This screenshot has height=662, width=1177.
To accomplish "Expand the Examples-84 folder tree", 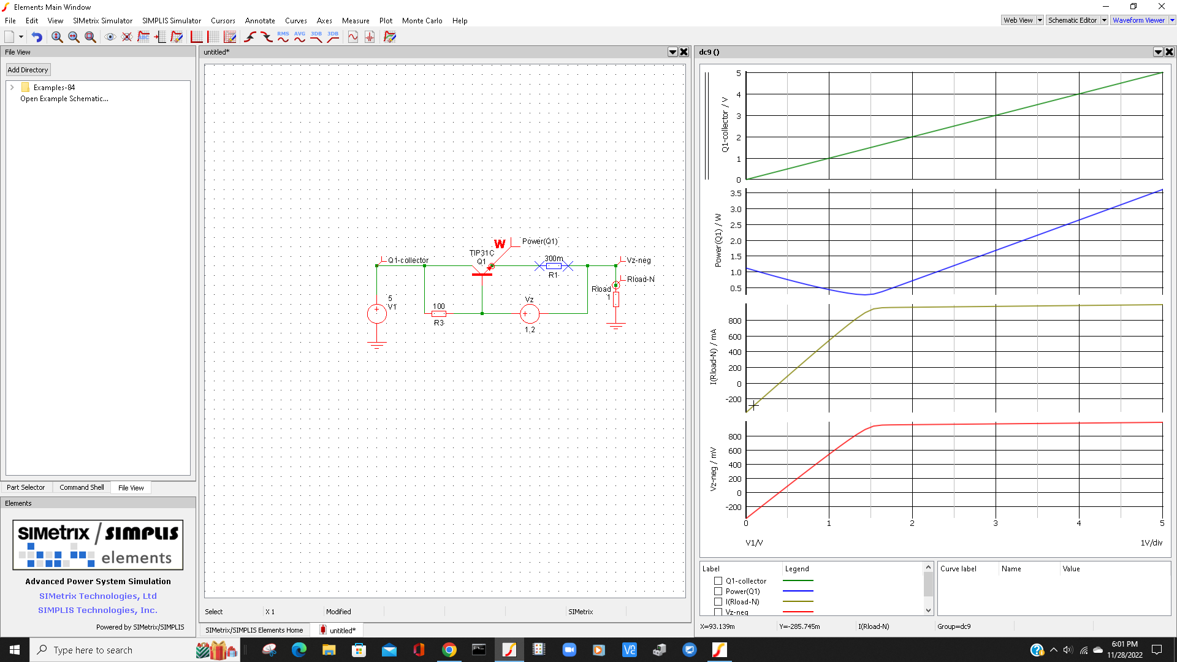I will [12, 88].
